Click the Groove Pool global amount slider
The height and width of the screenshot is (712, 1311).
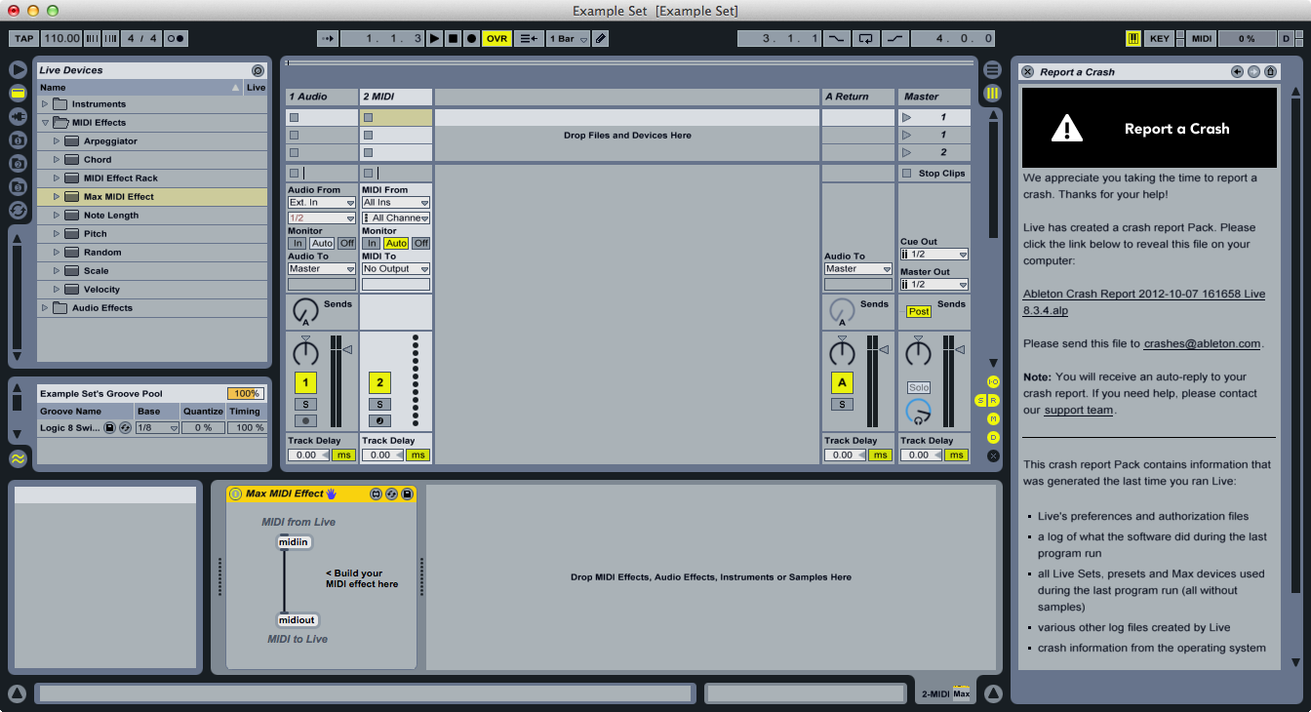(x=247, y=394)
